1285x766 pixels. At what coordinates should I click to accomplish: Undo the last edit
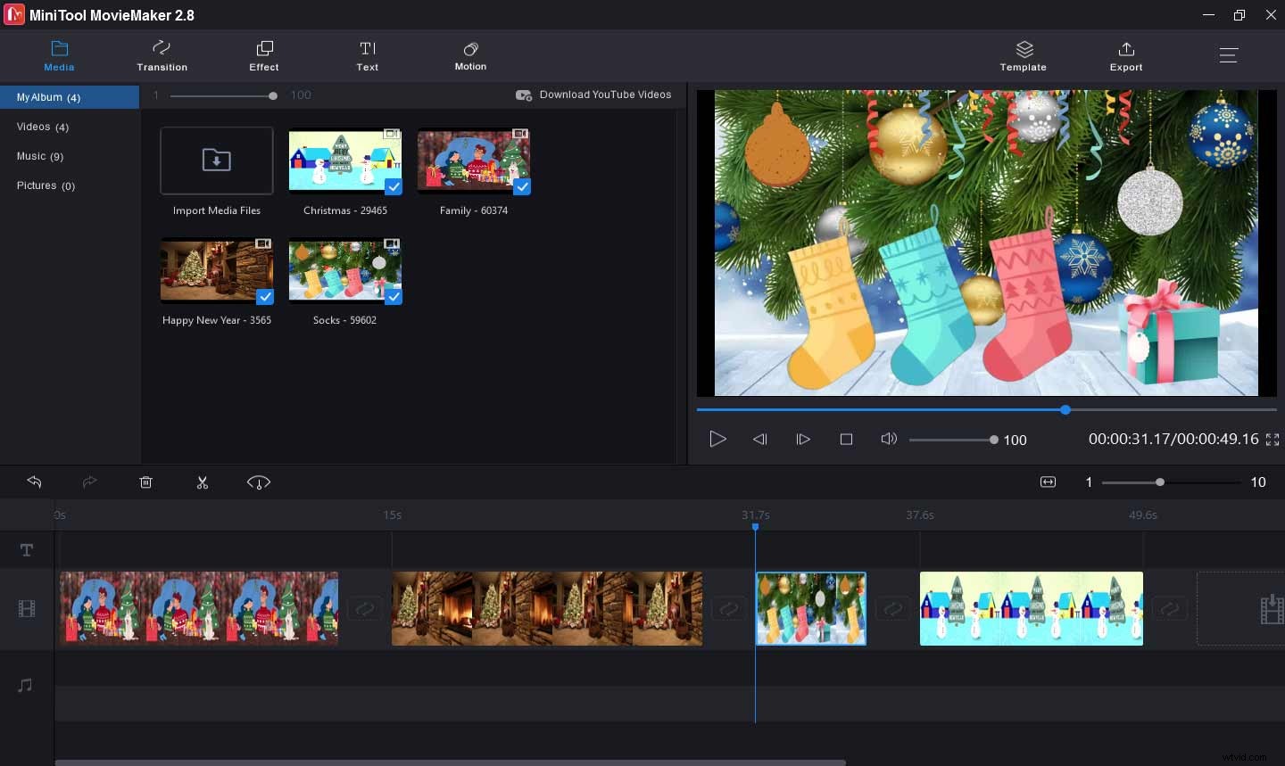[x=34, y=482]
